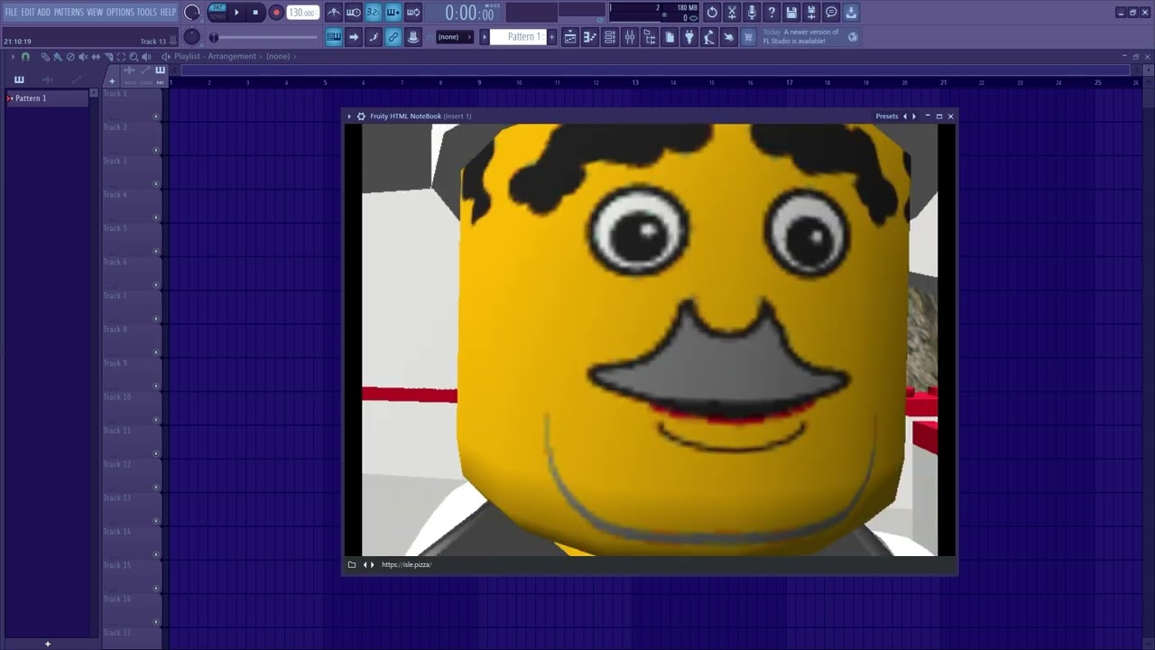
Task: Toggle the overdub recording button
Action: pyautogui.click(x=393, y=13)
